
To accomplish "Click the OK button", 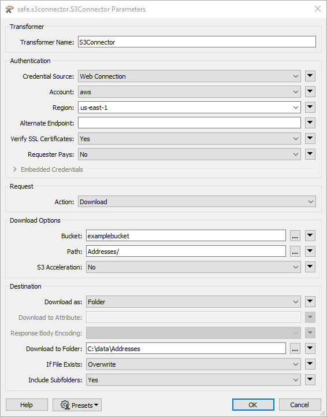I will (253, 405).
